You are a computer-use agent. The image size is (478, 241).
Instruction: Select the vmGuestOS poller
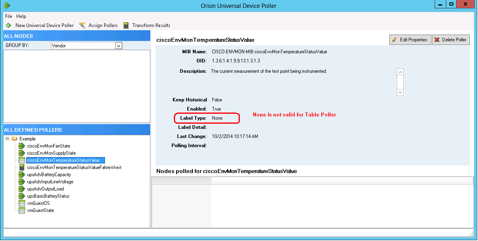click(38, 203)
